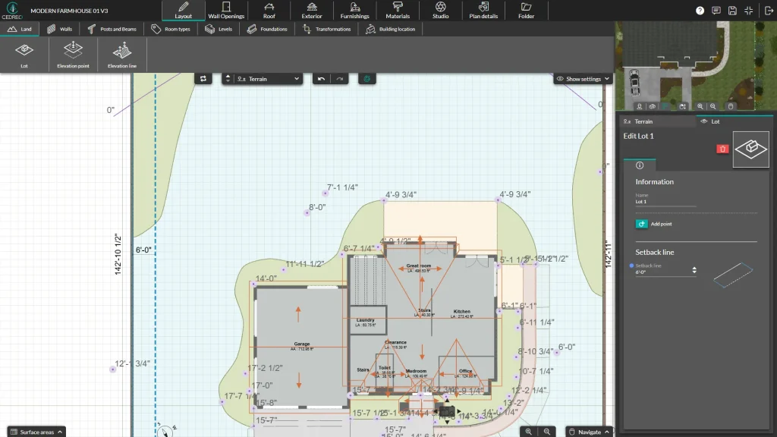Click the setback line diagram
The image size is (777, 437).
pyautogui.click(x=733, y=275)
